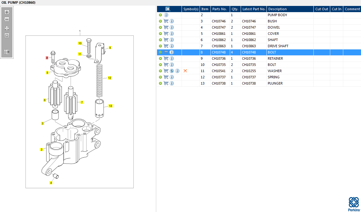Select callout 12 on the diagram

pyautogui.click(x=109, y=78)
